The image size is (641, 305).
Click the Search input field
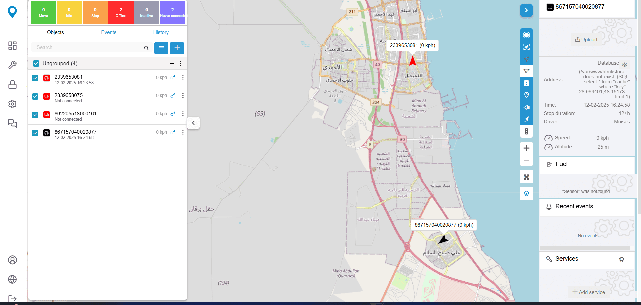point(89,47)
